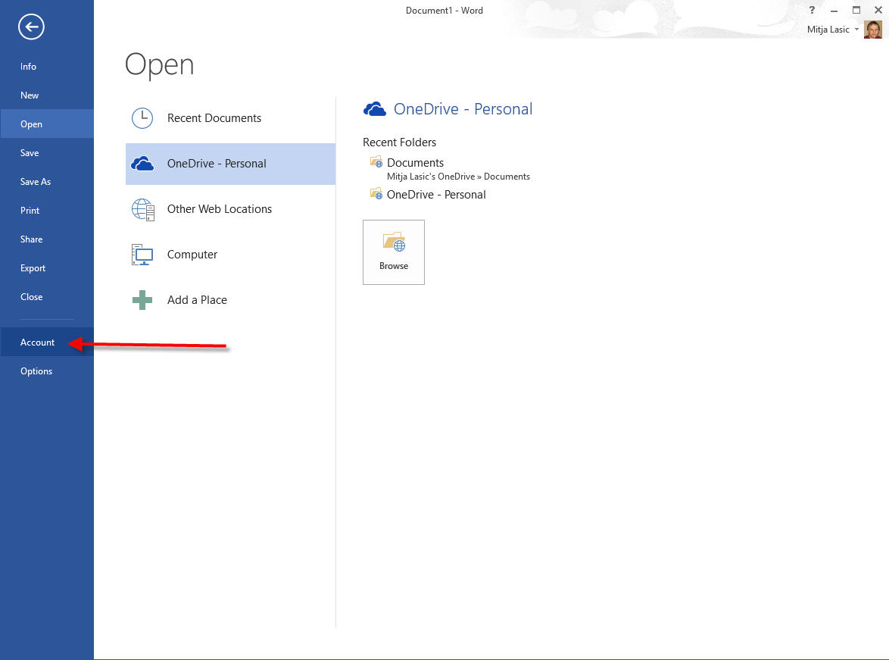This screenshot has height=660, width=889.
Task: Click the OneDrive cloud icon in places list
Action: point(142,164)
